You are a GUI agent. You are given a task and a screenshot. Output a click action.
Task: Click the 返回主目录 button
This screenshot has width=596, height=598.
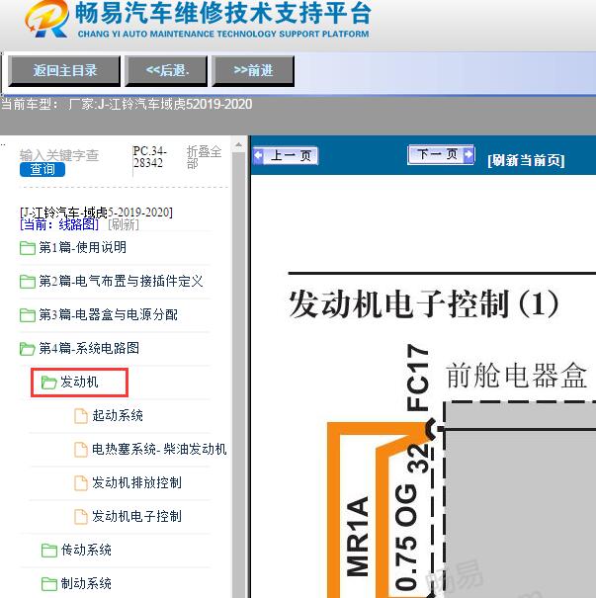pos(64,70)
